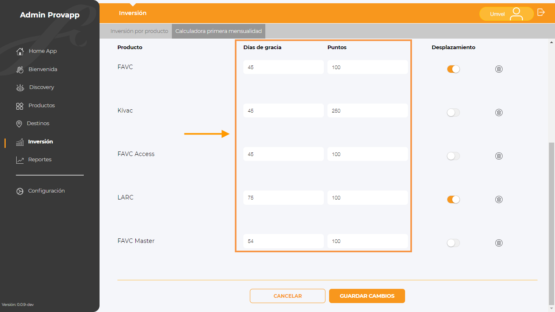Edit Puntos field for FAVC Master
This screenshot has height=312, width=555.
pyautogui.click(x=368, y=241)
